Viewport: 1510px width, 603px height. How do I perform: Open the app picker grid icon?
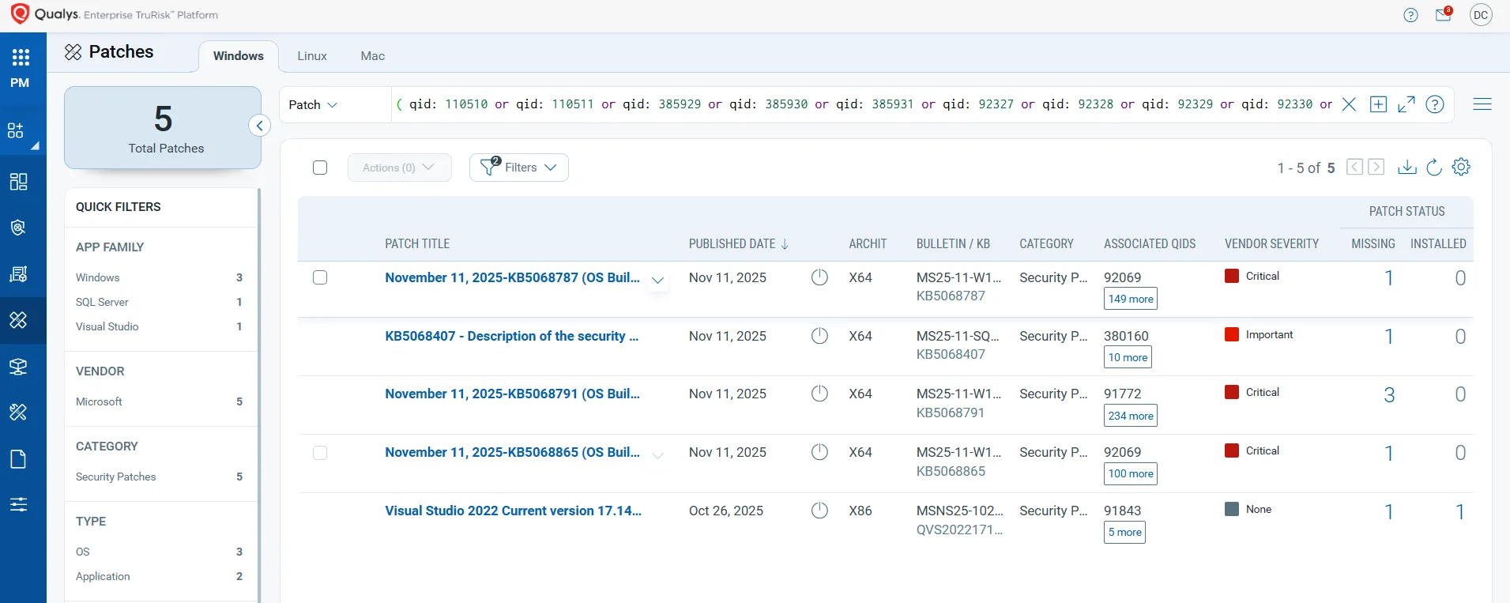coord(21,57)
